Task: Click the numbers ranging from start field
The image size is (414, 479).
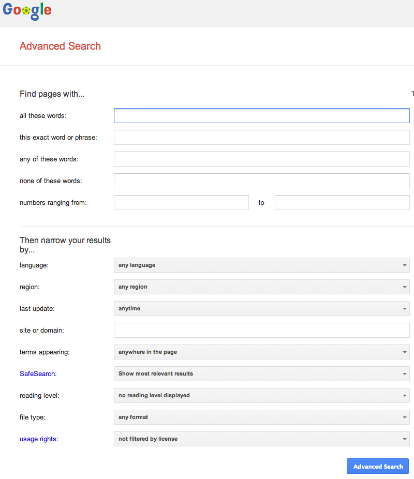Action: pyautogui.click(x=181, y=203)
